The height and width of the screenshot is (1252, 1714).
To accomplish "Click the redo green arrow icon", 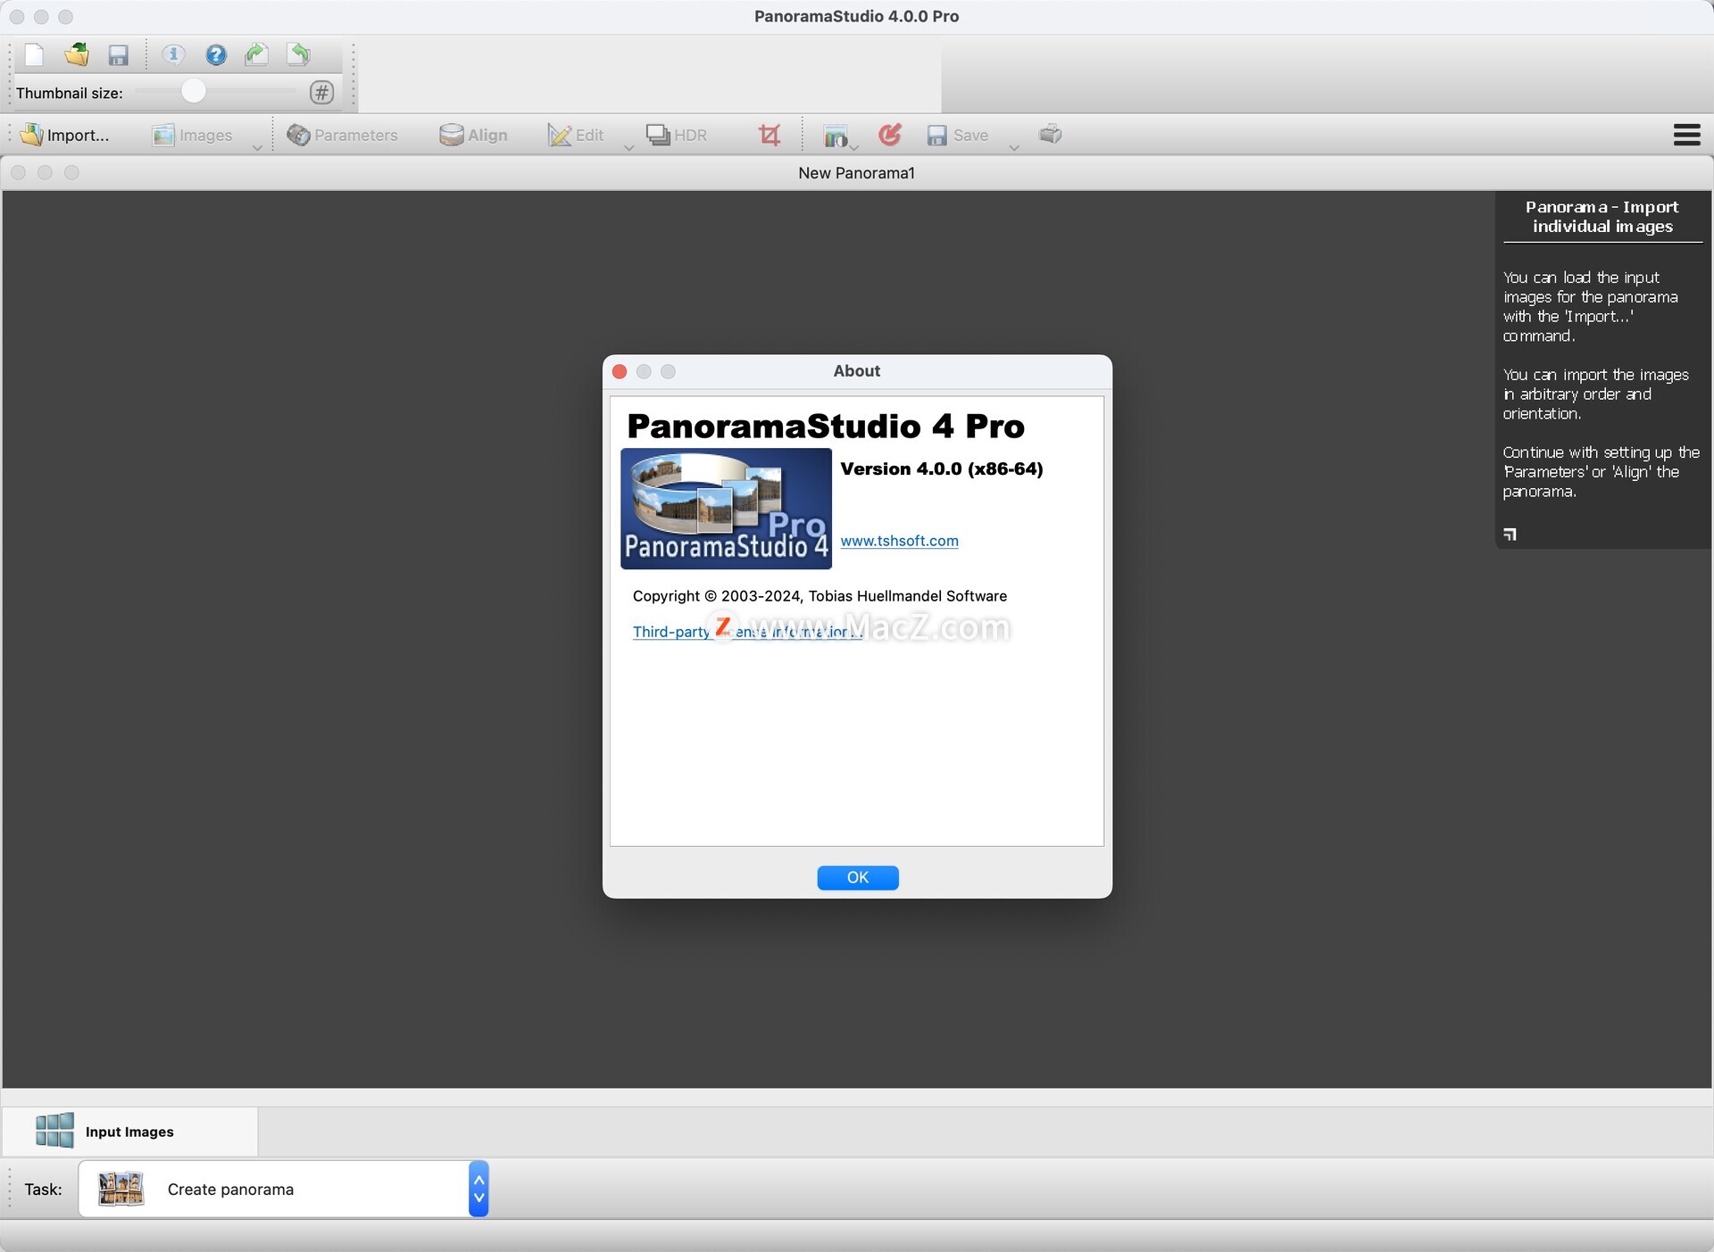I will point(257,55).
